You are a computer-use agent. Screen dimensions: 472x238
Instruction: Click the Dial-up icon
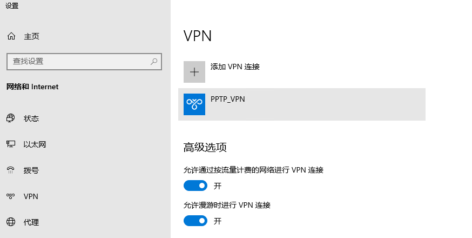[11, 170]
